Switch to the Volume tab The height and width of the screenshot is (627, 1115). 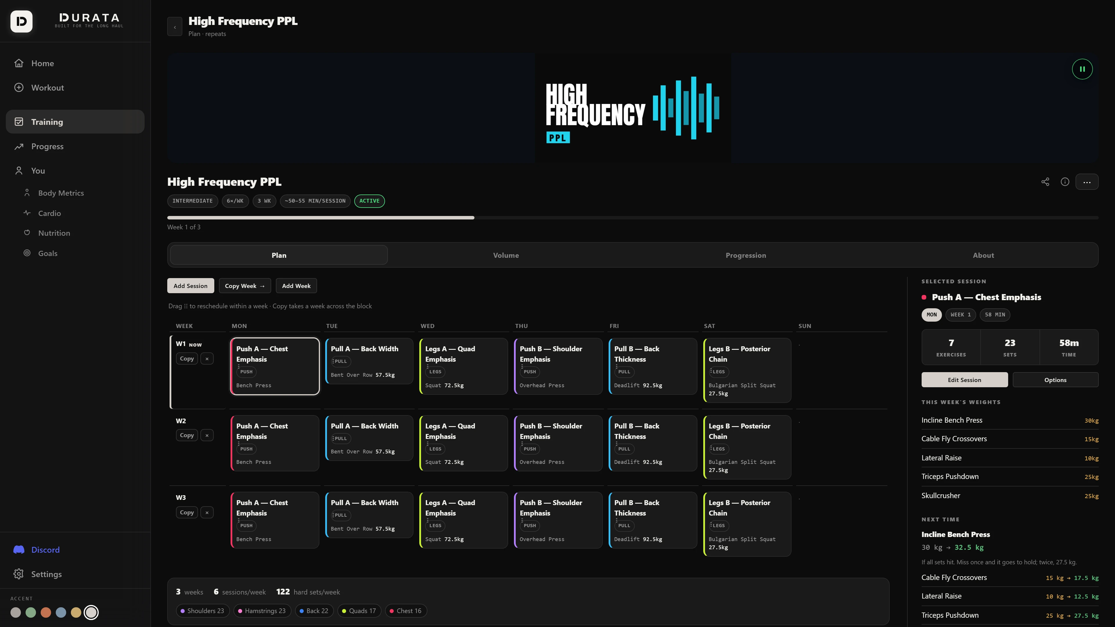click(506, 255)
